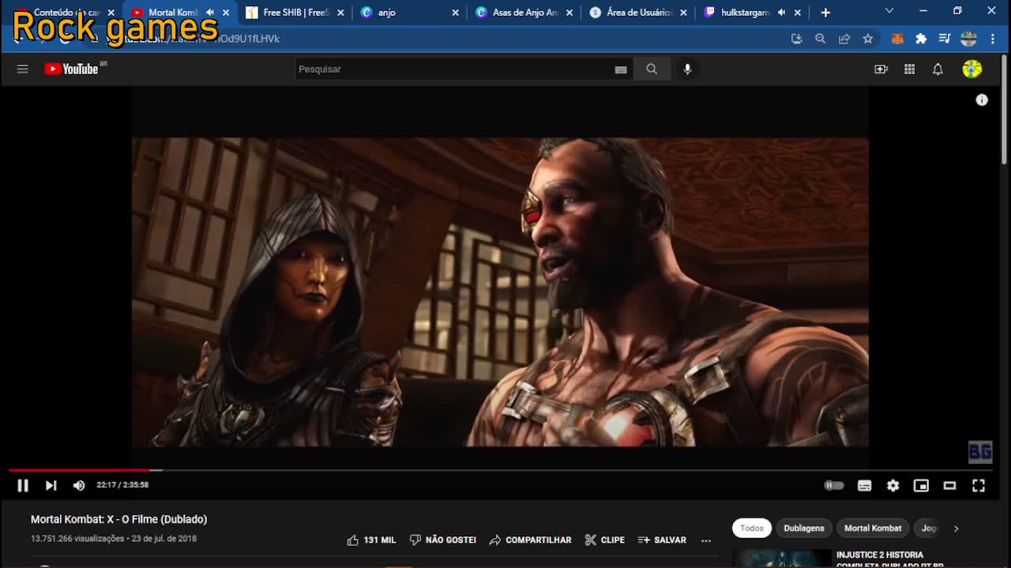Viewport: 1011px width, 568px height.
Task: Like the video with 131 MIL
Action: click(371, 540)
